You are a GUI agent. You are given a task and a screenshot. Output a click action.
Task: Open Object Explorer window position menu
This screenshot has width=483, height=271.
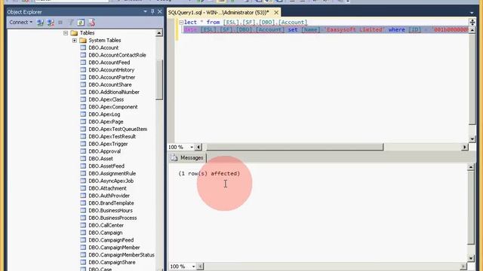coord(145,12)
